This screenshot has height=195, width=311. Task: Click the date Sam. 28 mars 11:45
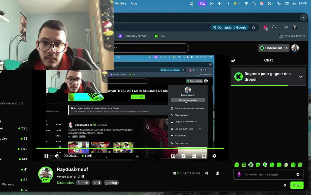click(x=292, y=3)
